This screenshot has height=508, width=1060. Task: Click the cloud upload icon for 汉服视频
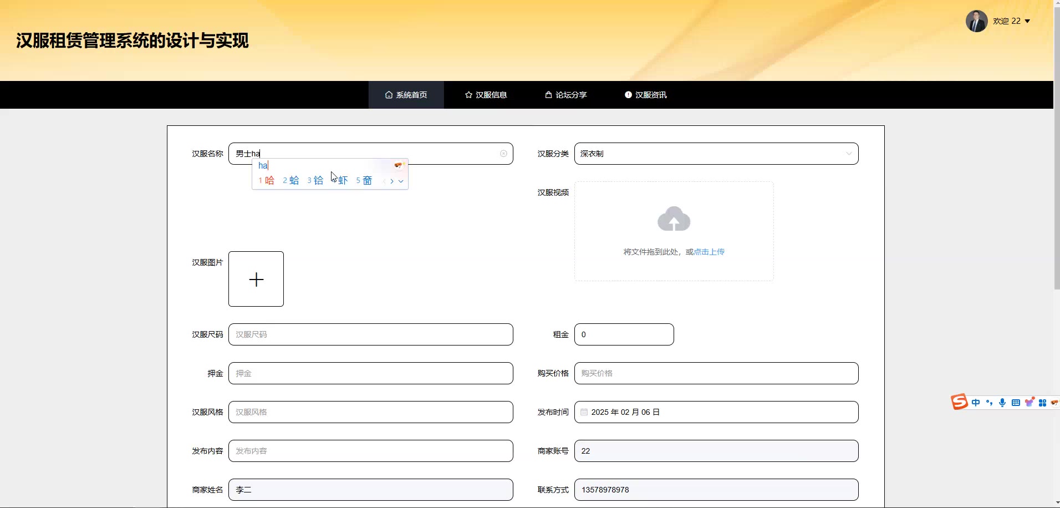(674, 219)
